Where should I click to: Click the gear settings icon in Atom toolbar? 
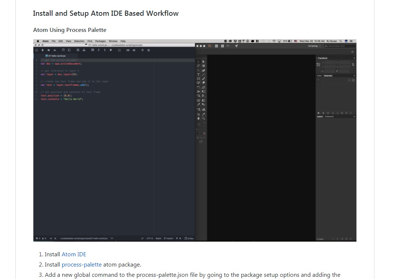click(x=148, y=50)
